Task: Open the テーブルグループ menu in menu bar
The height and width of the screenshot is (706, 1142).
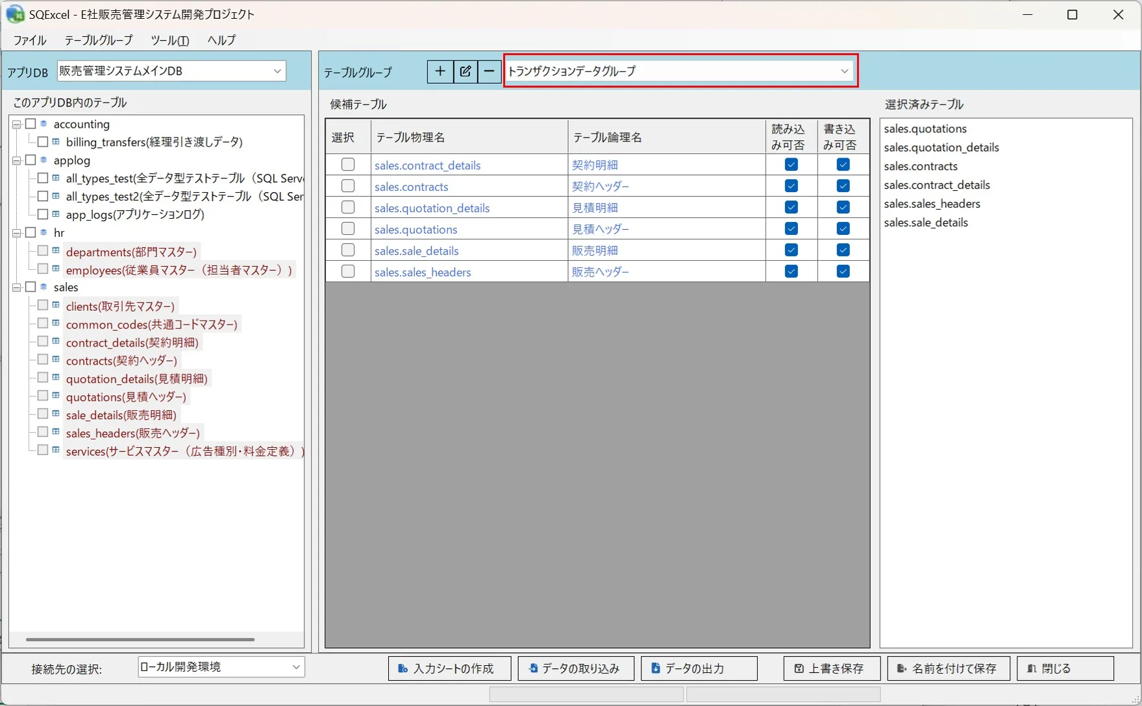Action: point(99,40)
